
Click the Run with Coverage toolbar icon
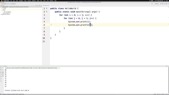pyautogui.click(x=164, y=4)
